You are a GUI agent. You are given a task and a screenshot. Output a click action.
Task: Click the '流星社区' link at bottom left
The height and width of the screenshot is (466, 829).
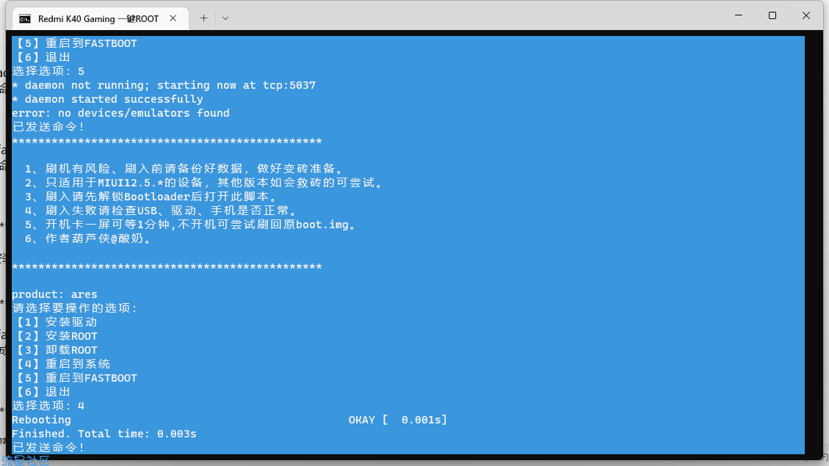pyautogui.click(x=25, y=461)
